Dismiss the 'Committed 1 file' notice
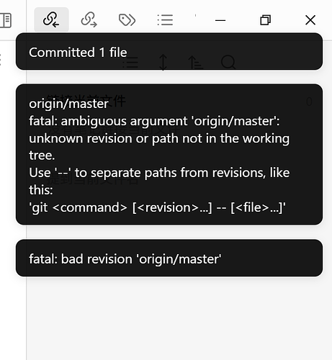This screenshot has width=332, height=360. [169, 52]
